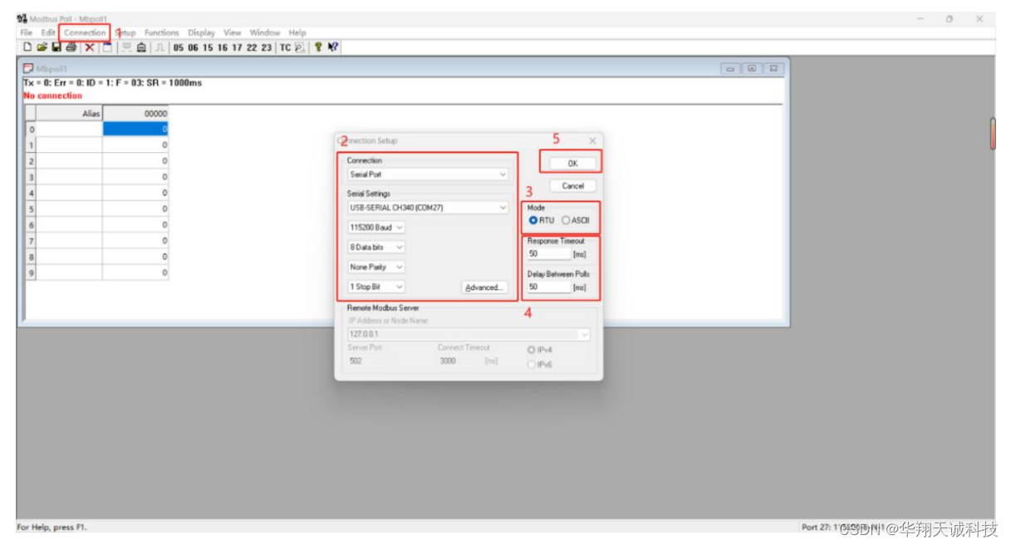Click function 22 toolbar button
This screenshot has height=545, width=1011.
point(252,47)
